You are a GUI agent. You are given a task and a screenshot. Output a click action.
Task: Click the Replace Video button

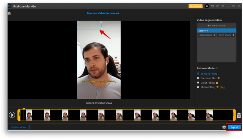(x=19, y=127)
